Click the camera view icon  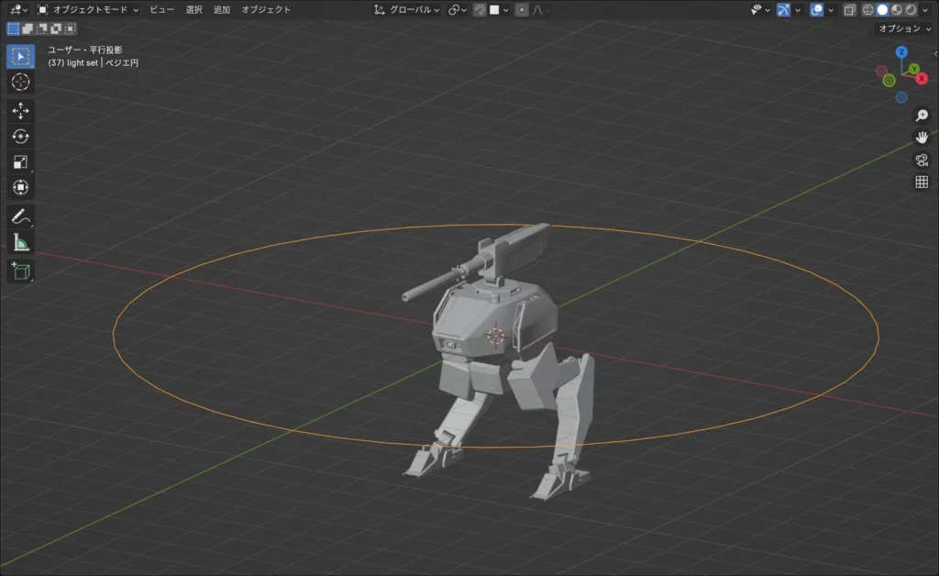(922, 160)
